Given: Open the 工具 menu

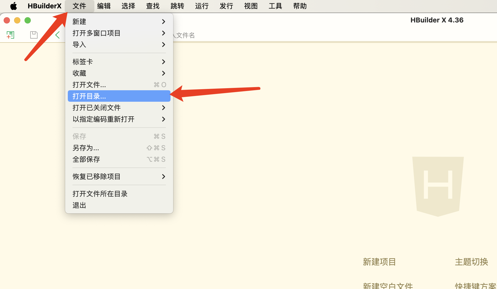Looking at the screenshot, I should coord(275,6).
